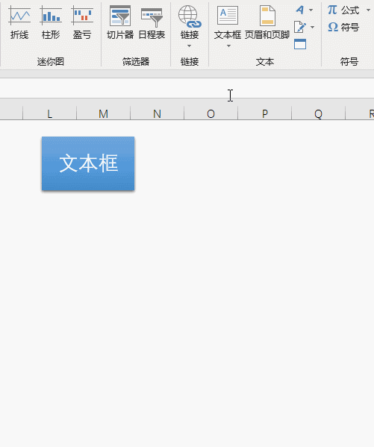Click the signature line icon
374x447 pixels.
[300, 27]
